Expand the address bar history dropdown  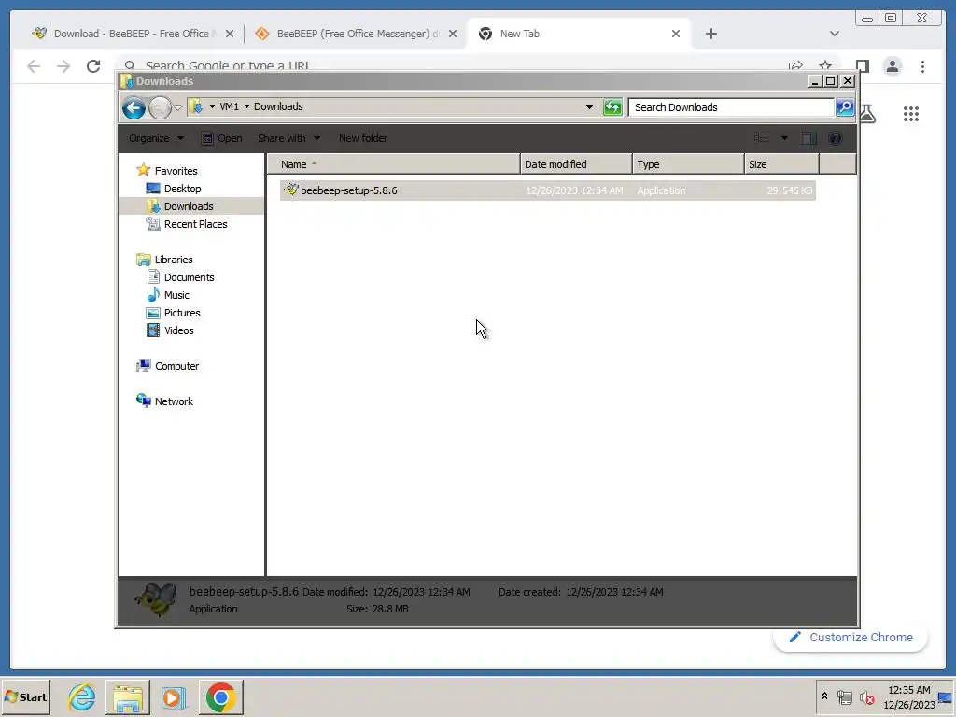pos(589,107)
